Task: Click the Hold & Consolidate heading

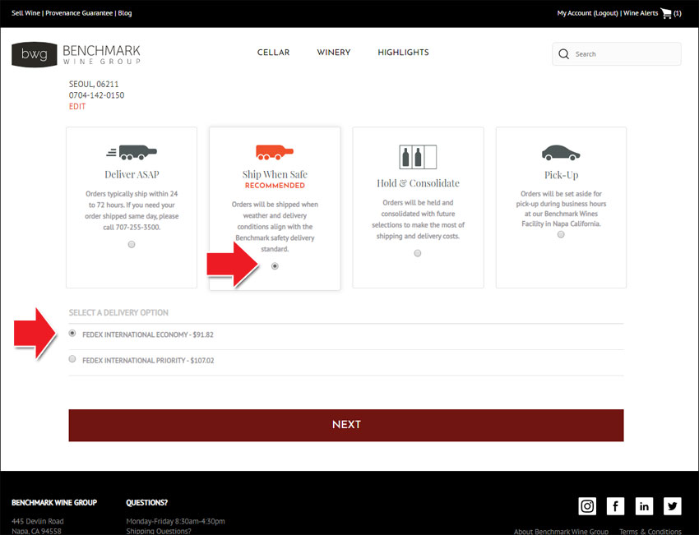Action: point(418,183)
